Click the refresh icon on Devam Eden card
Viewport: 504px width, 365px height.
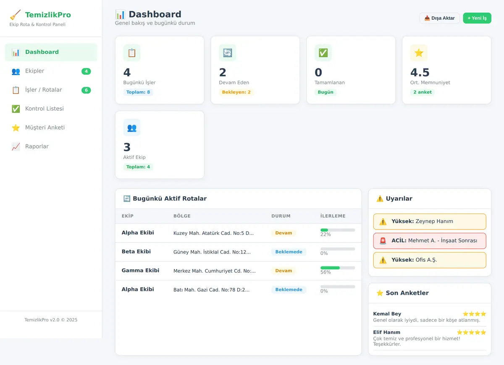[x=228, y=53]
